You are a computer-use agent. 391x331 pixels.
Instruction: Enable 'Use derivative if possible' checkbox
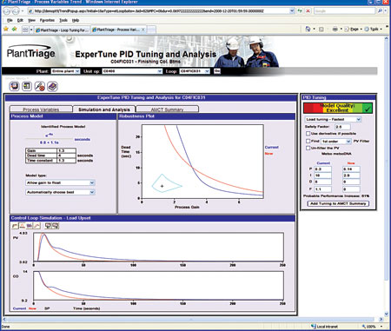click(x=308, y=134)
